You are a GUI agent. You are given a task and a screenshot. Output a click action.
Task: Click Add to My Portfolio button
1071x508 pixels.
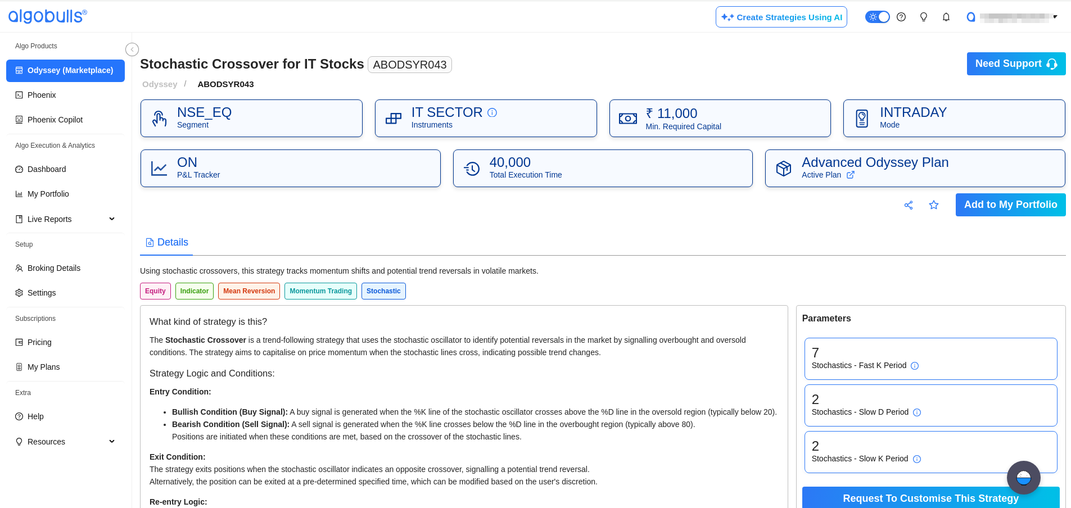coord(1010,205)
